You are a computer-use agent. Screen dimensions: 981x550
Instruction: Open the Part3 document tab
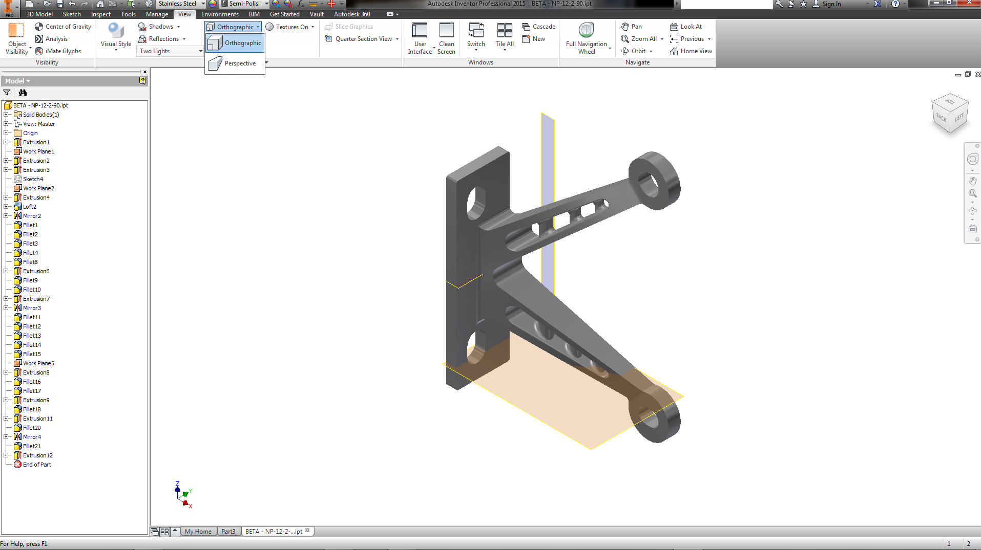point(228,531)
